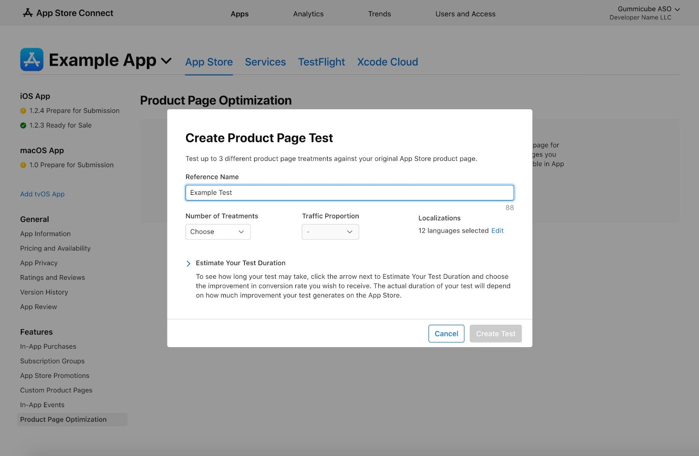
Task: Open the Number of Treatments dropdown
Action: (218, 232)
